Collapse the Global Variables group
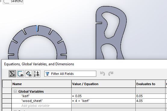Image resolution: width=167 pixels, height=111 pixels. coord(15,91)
